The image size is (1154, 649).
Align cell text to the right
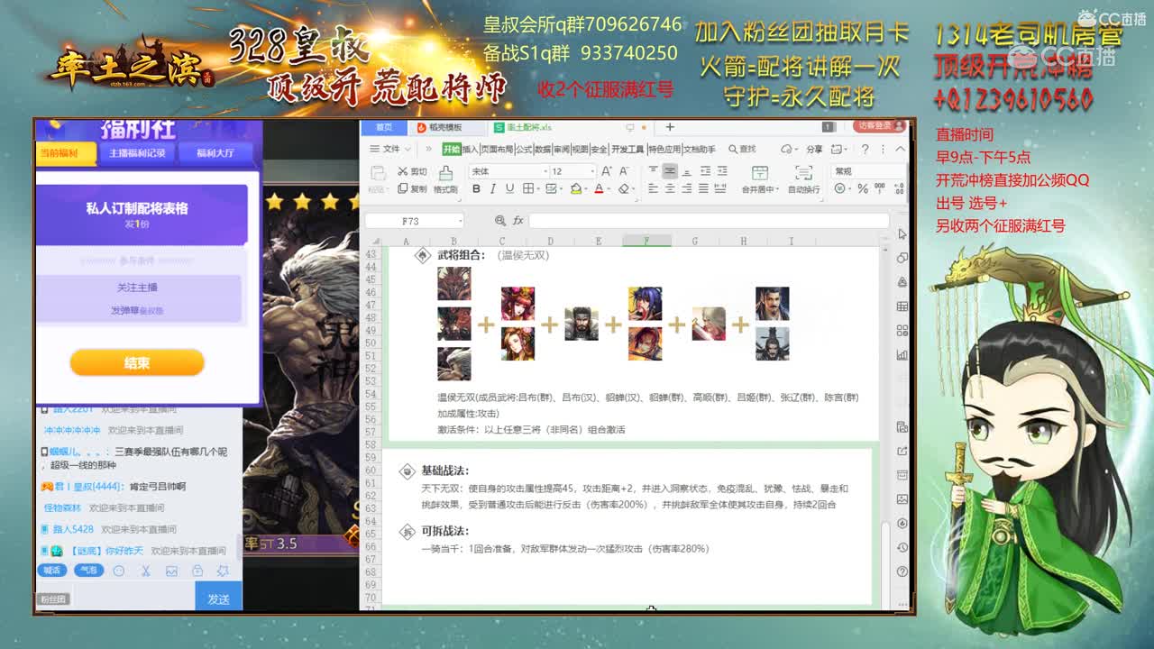click(686, 189)
